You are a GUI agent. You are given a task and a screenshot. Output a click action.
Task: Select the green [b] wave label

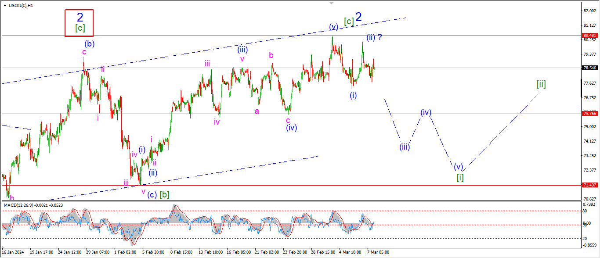165,194
